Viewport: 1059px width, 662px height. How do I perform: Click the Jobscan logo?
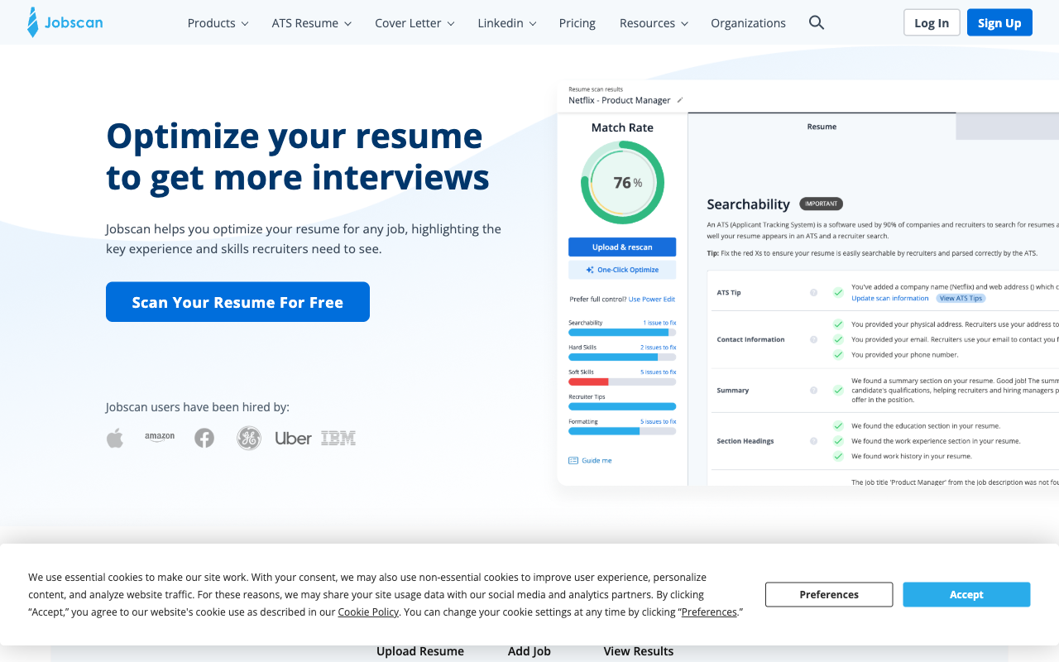coord(65,22)
